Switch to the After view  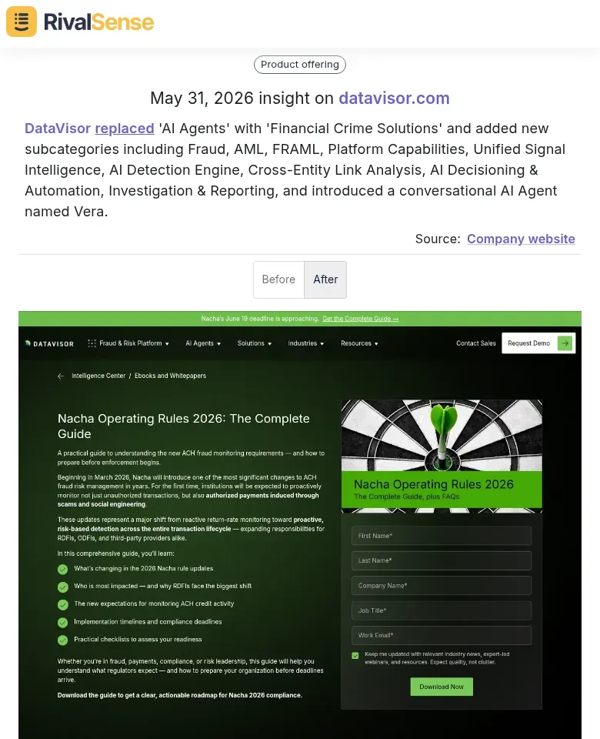point(325,279)
